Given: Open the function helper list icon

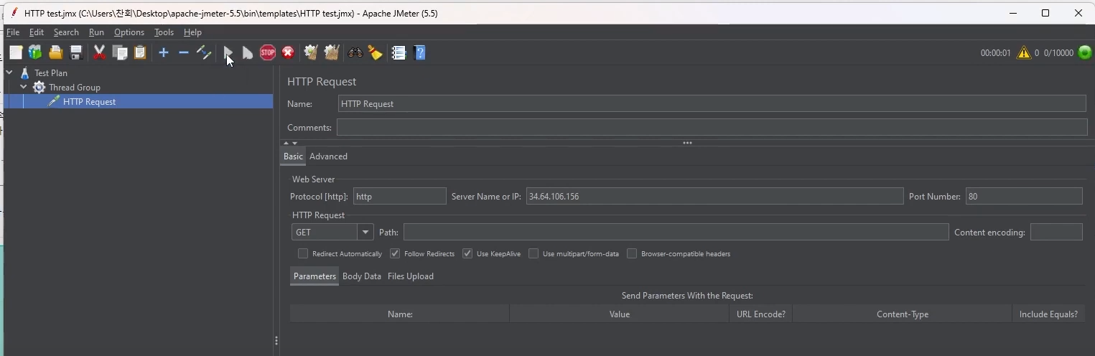Looking at the screenshot, I should (x=399, y=52).
